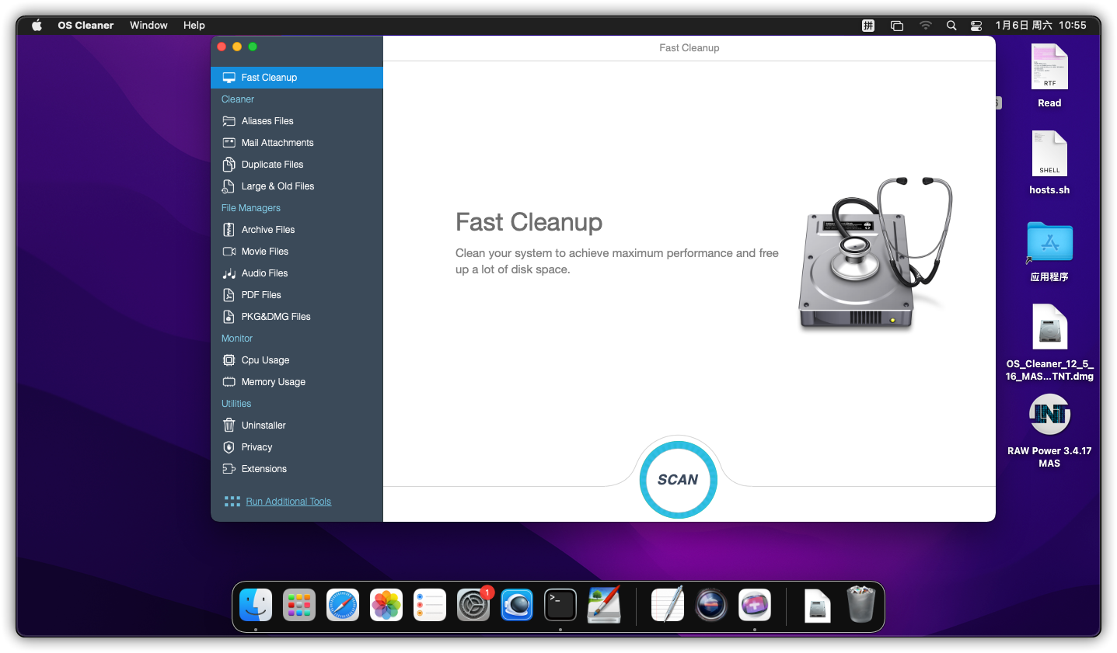This screenshot has height=653, width=1117.
Task: Select the PKG&DMG Files manager
Action: click(x=276, y=316)
